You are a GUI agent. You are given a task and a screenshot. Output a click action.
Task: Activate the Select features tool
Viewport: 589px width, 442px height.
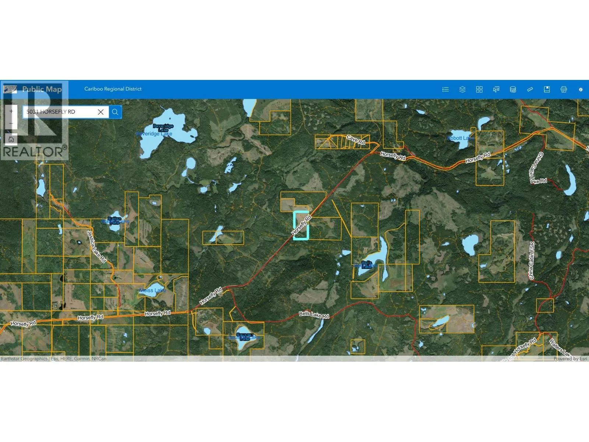coord(496,89)
